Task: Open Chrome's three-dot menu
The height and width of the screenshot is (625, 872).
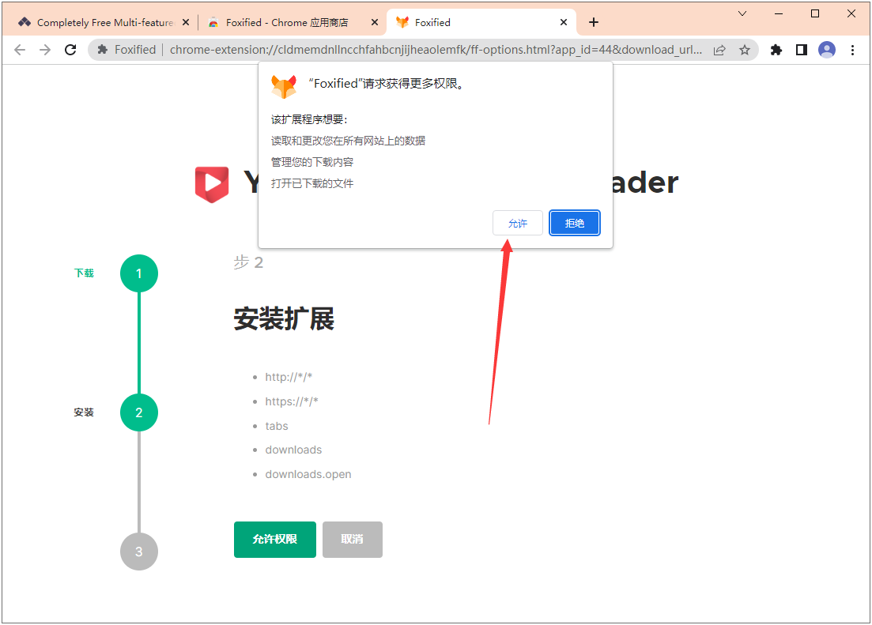Action: pos(852,50)
